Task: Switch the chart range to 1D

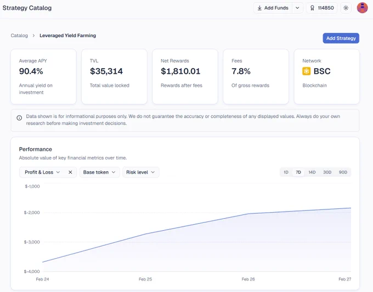Action: tap(286, 172)
